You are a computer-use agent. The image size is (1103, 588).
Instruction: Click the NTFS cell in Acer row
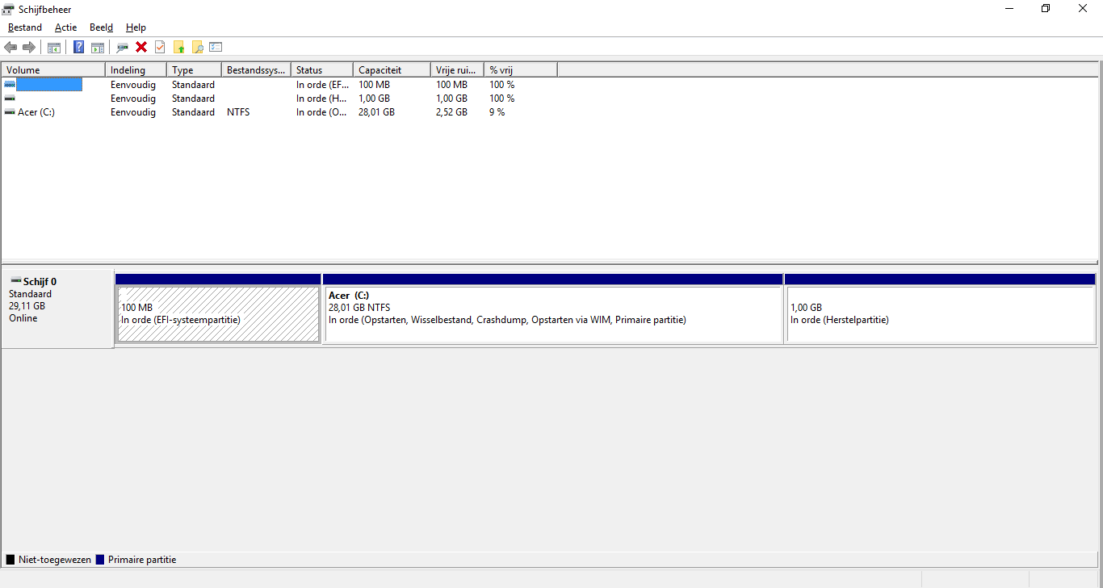[x=238, y=112]
